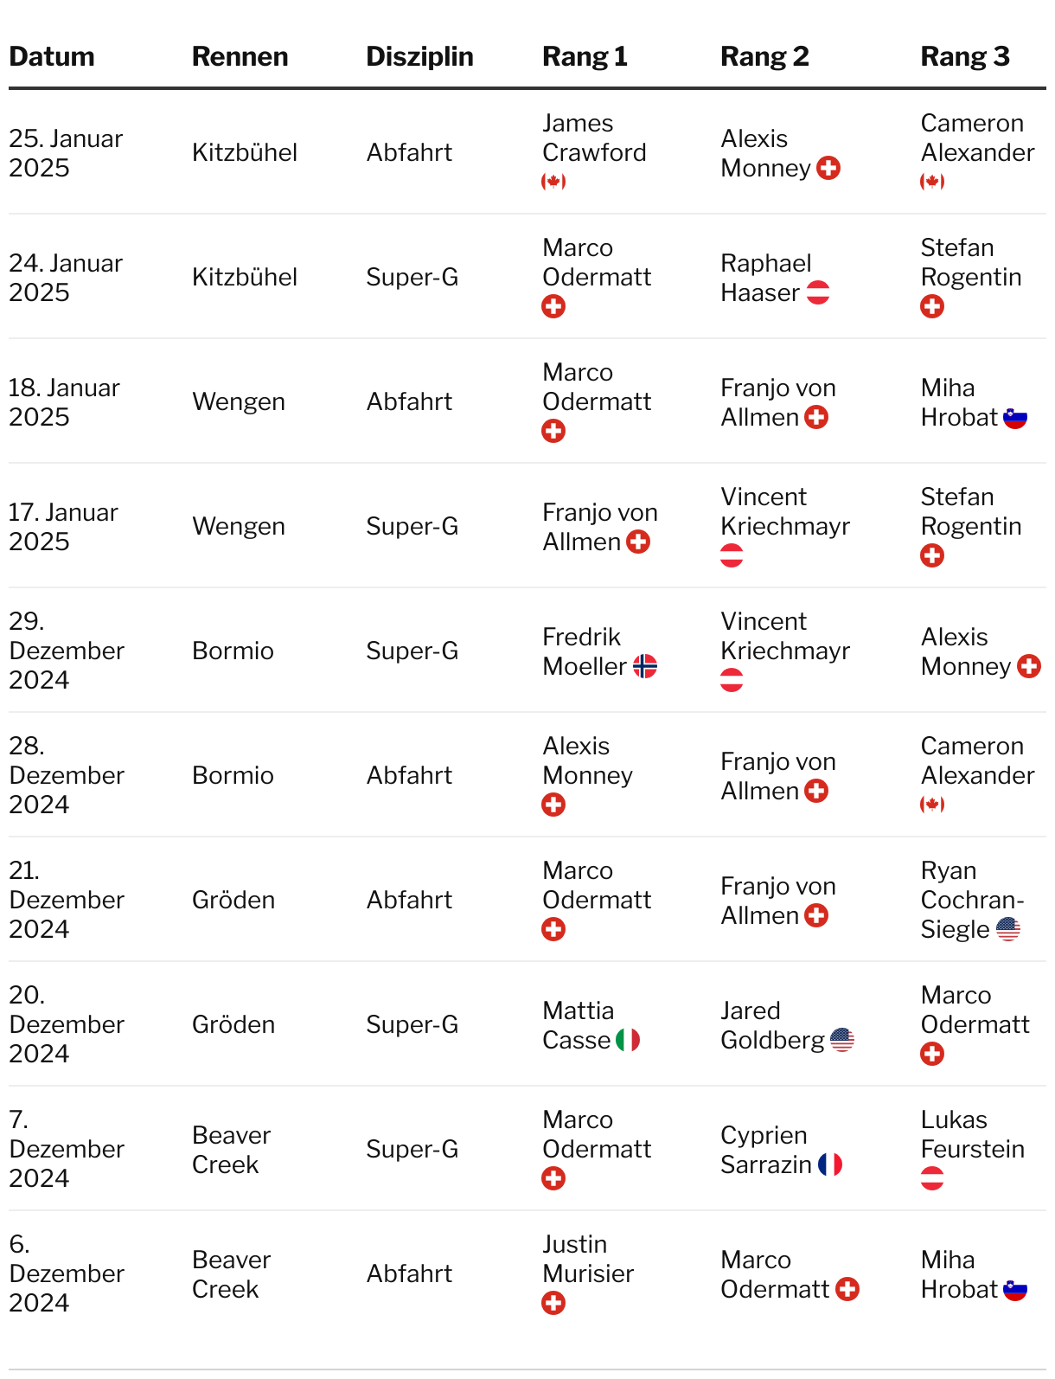Click the Austrian flag under Lukas Feurstein

pyautogui.click(x=932, y=1178)
